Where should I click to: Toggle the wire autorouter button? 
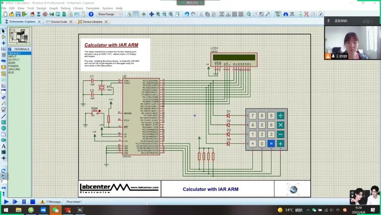[x=278, y=14]
